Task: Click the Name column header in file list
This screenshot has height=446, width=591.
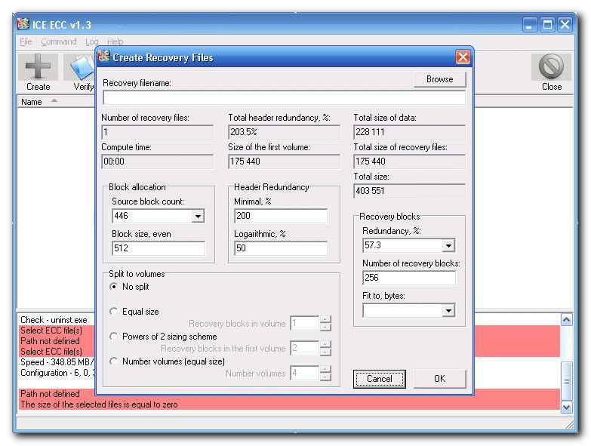Action: (56, 102)
